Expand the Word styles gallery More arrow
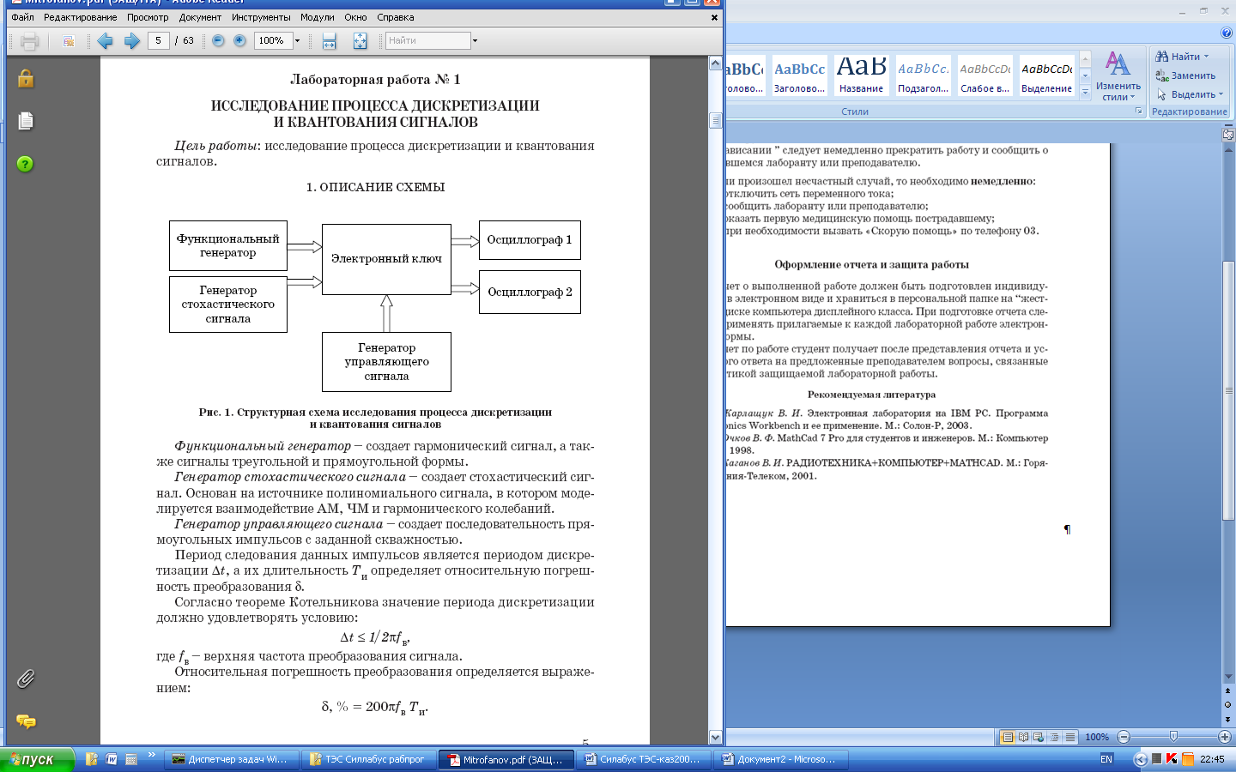This screenshot has width=1236, height=772. coord(1085,91)
